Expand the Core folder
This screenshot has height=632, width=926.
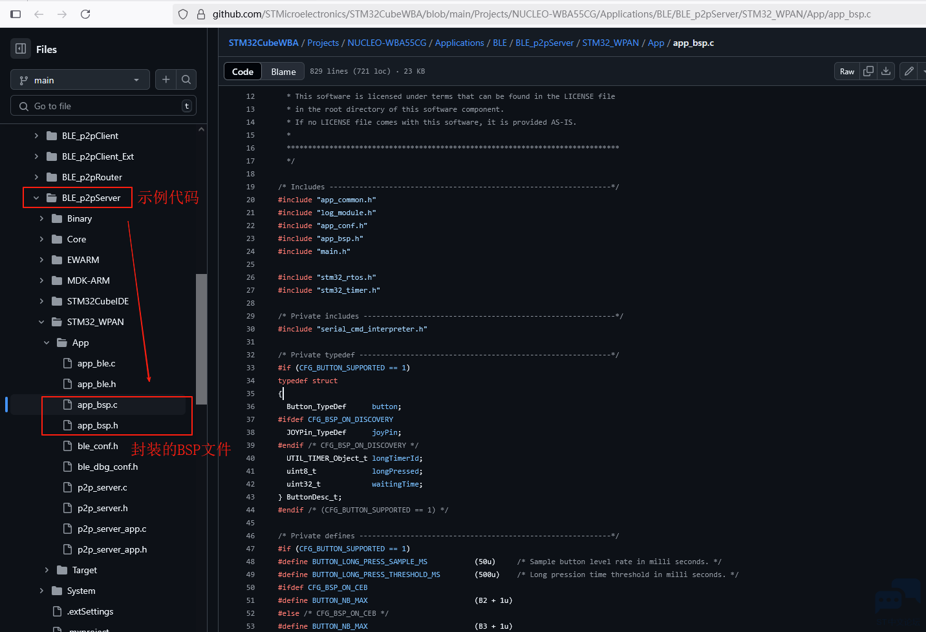41,239
